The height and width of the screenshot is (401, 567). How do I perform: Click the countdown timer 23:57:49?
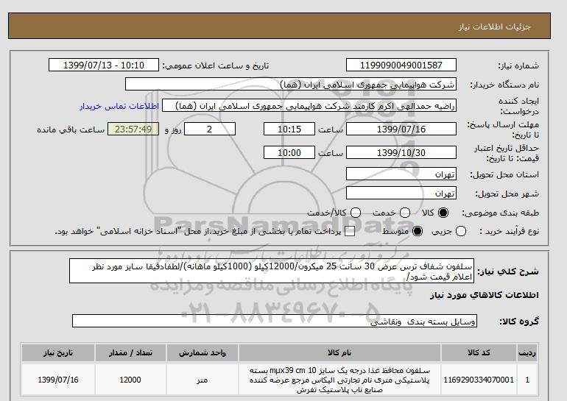click(x=133, y=129)
